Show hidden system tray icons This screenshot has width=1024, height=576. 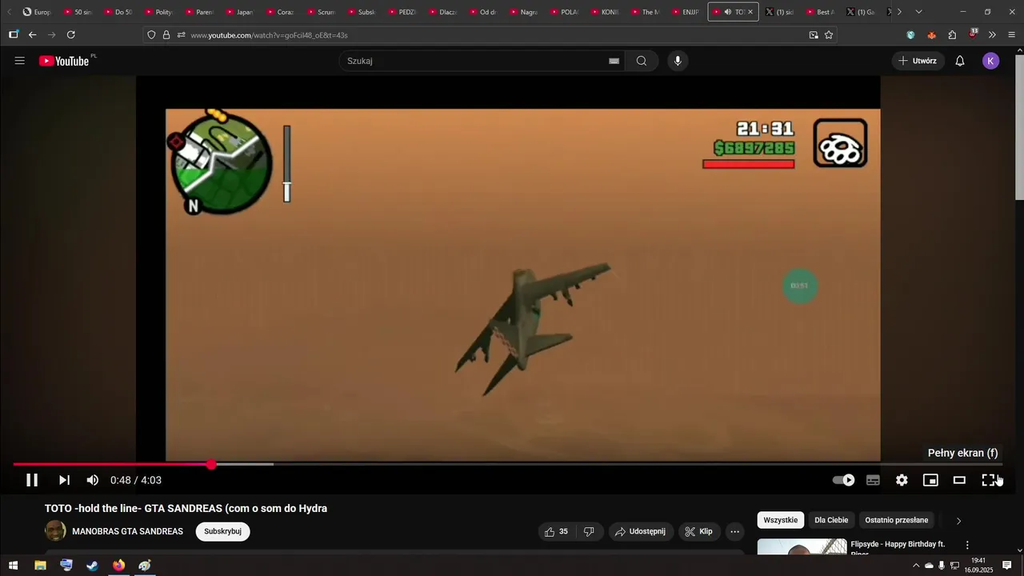[x=916, y=566]
